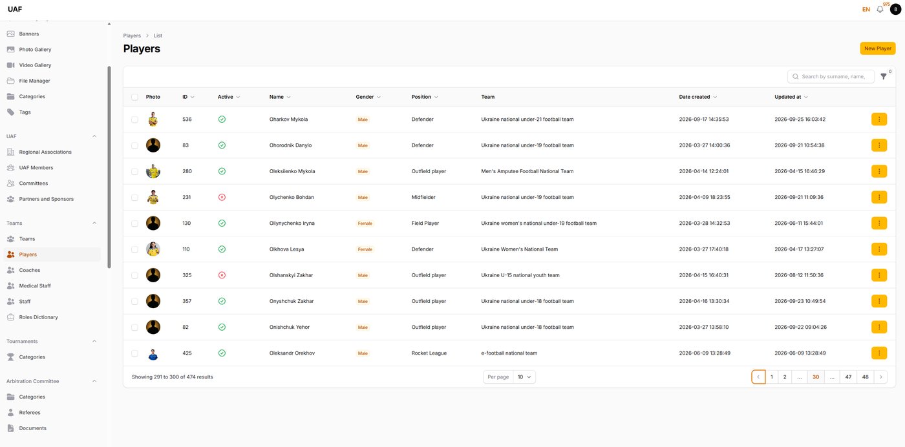Click the Tournaments Categories trophy icon
Screen dimensions: 905x447
[x=10, y=357]
